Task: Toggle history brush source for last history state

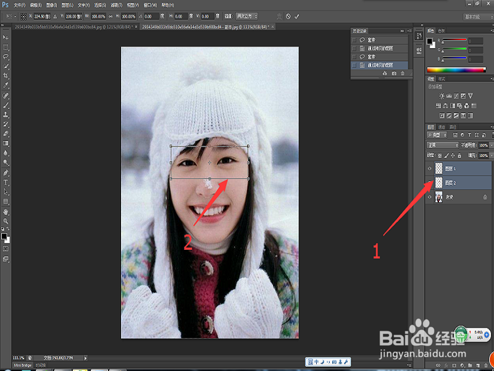Action: 354,66
